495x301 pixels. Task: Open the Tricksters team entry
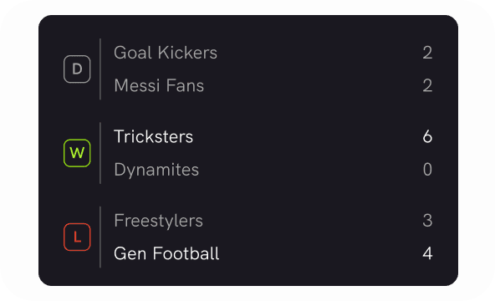pyautogui.click(x=153, y=136)
